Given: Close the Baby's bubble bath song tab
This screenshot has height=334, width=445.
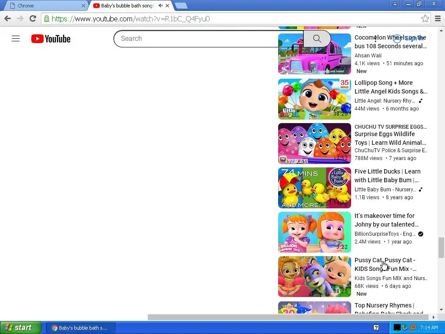Looking at the screenshot, I should (167, 5).
